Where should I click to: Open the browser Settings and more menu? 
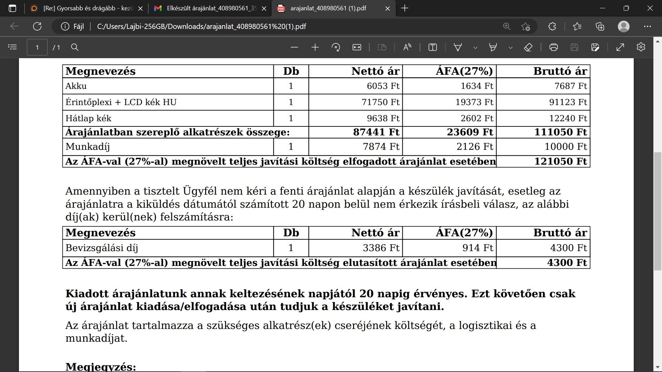pyautogui.click(x=647, y=27)
